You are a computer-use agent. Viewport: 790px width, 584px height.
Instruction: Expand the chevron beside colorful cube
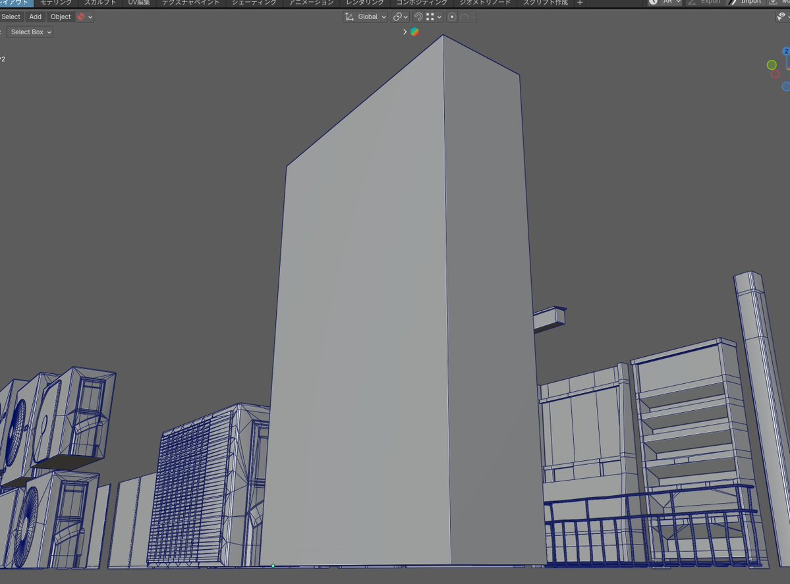405,32
